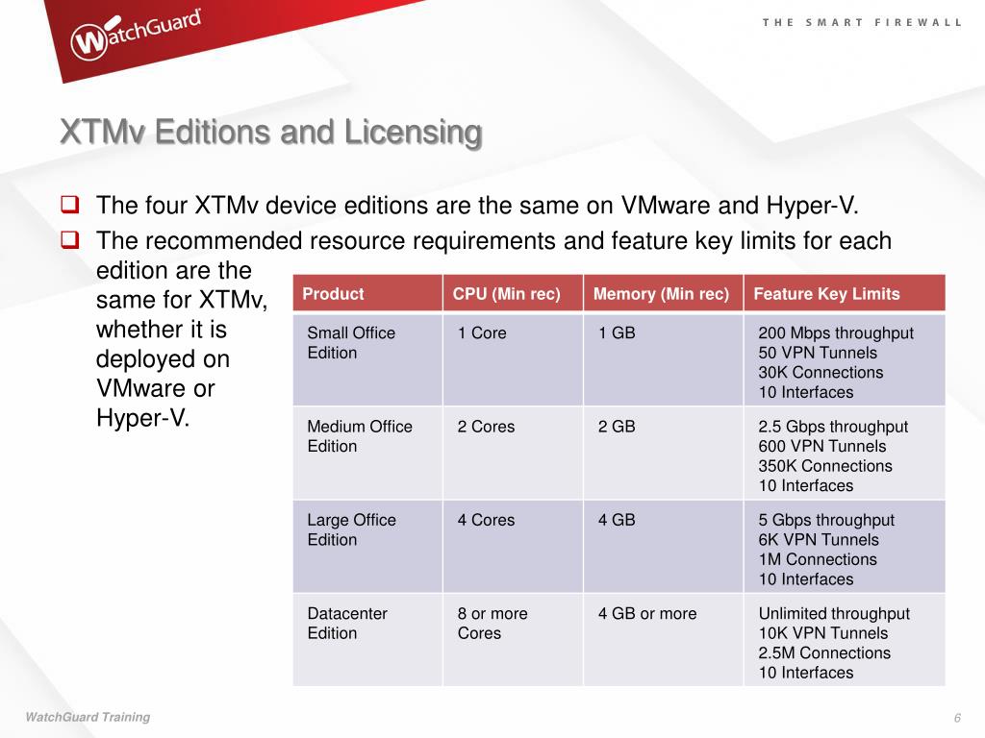Select the 'Small Office Edition' cell
The image size is (985, 738).
(x=368, y=359)
